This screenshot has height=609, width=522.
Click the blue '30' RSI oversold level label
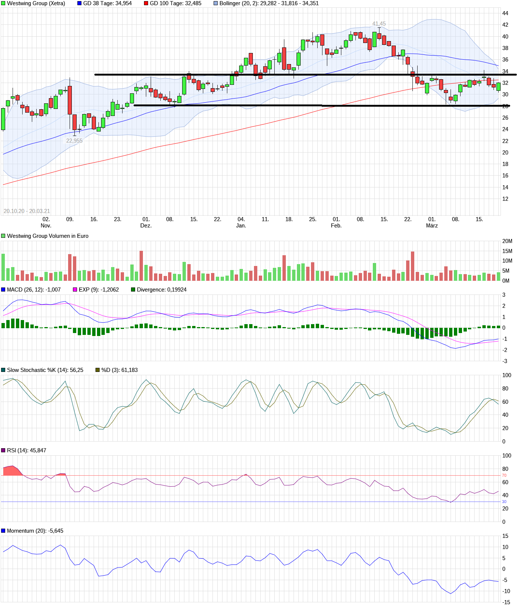click(x=504, y=502)
